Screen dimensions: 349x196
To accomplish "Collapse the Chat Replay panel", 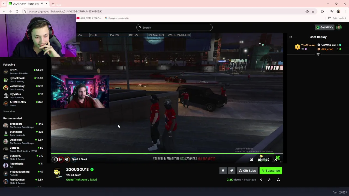I will click(x=291, y=37).
